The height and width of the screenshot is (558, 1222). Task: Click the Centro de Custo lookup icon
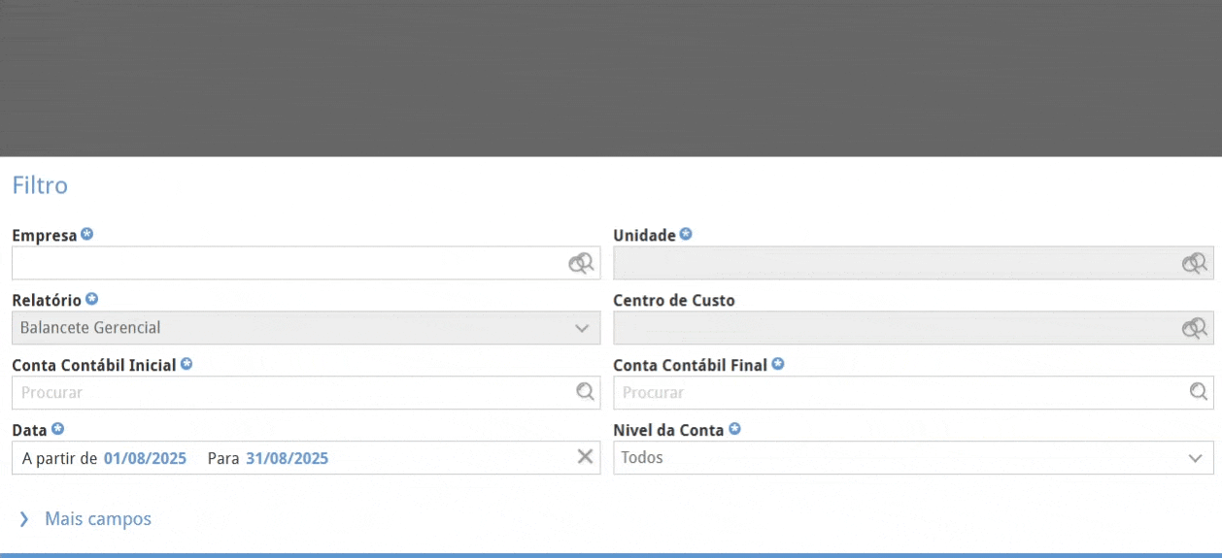(1194, 328)
